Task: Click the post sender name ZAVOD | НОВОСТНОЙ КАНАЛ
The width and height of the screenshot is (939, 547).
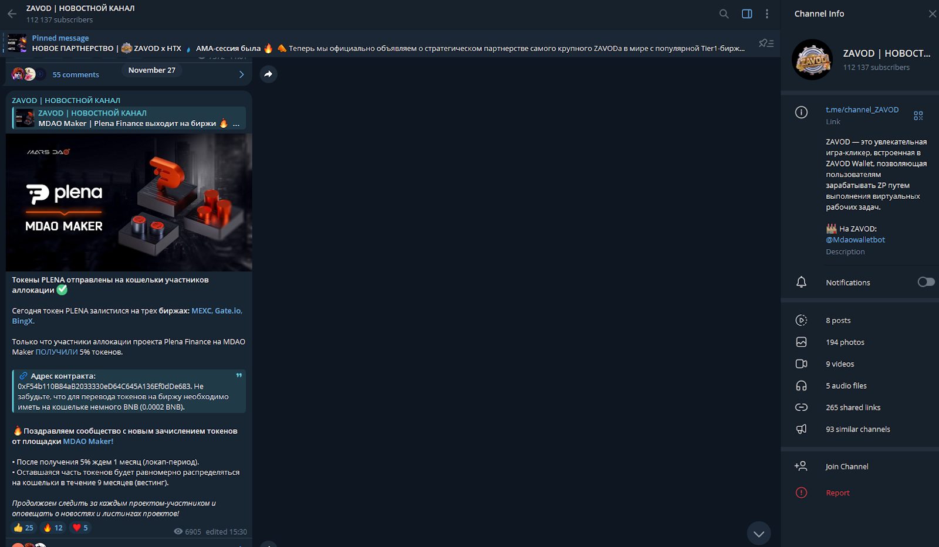Action: click(66, 100)
